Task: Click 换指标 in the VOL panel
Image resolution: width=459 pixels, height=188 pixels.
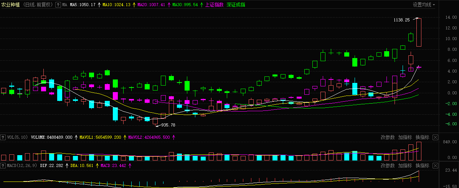Action: tap(422, 137)
